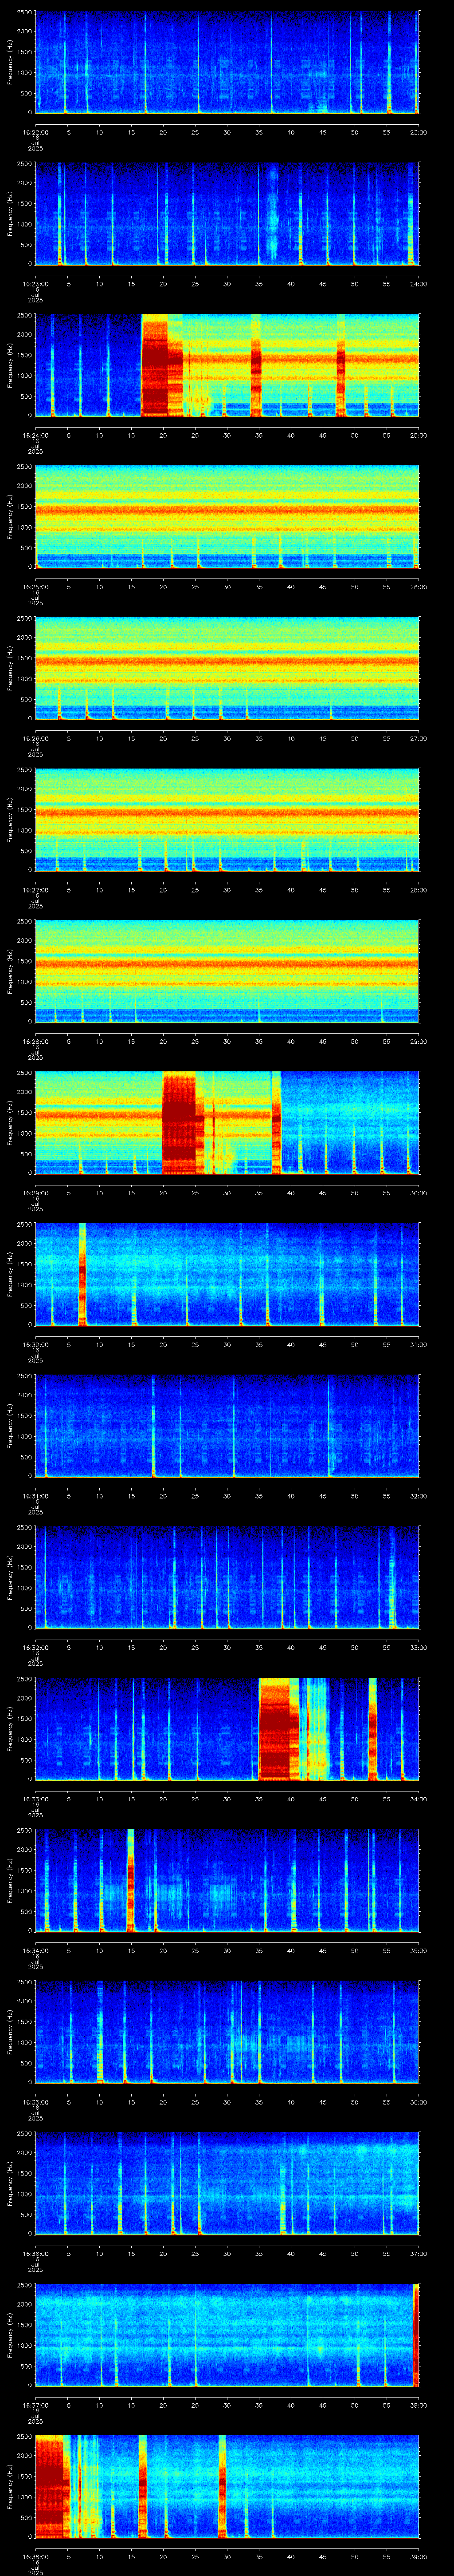The image size is (454, 2576).
Task: Select the spectrogram panel starting at 16:30:00
Action: pyautogui.click(x=227, y=1274)
